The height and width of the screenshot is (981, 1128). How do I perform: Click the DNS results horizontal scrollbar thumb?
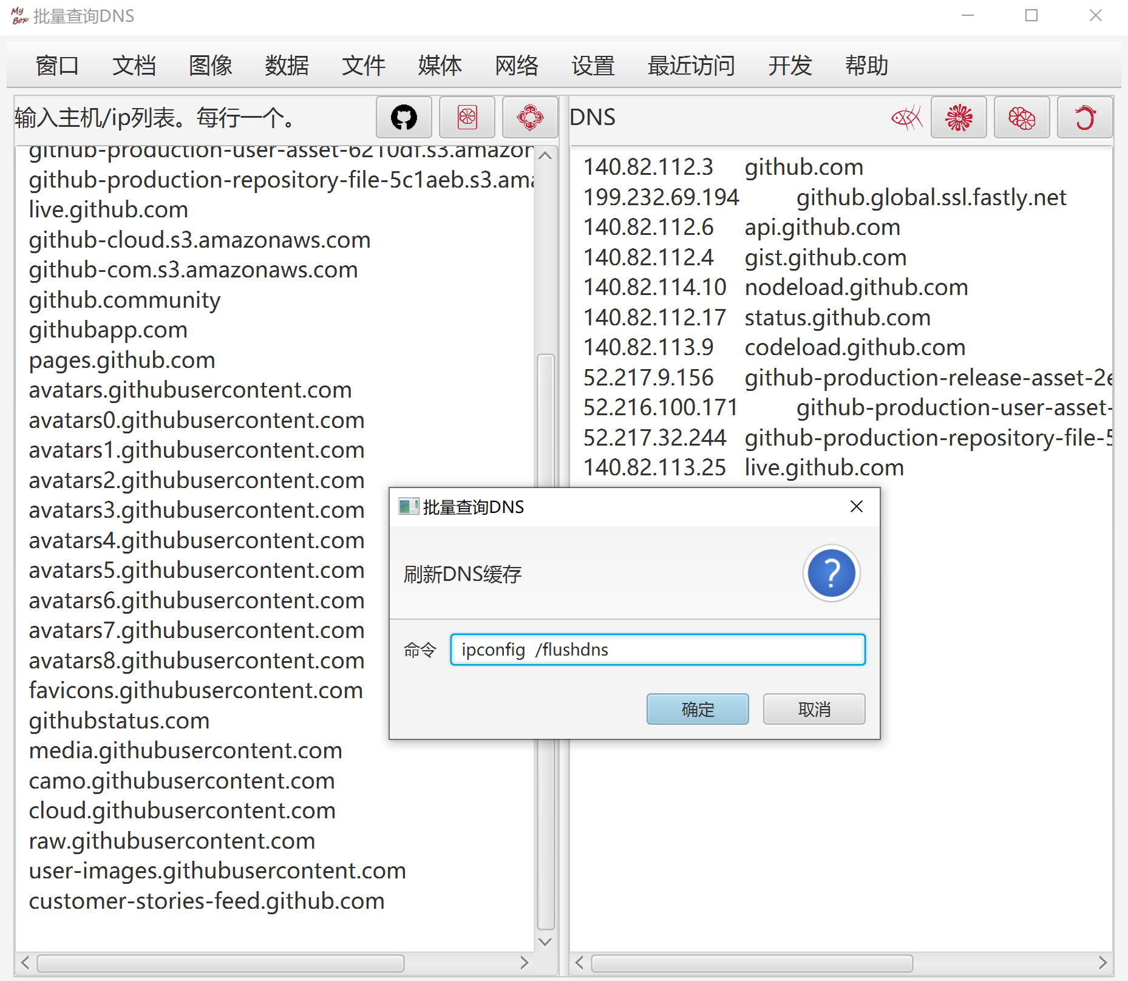pyautogui.click(x=752, y=963)
